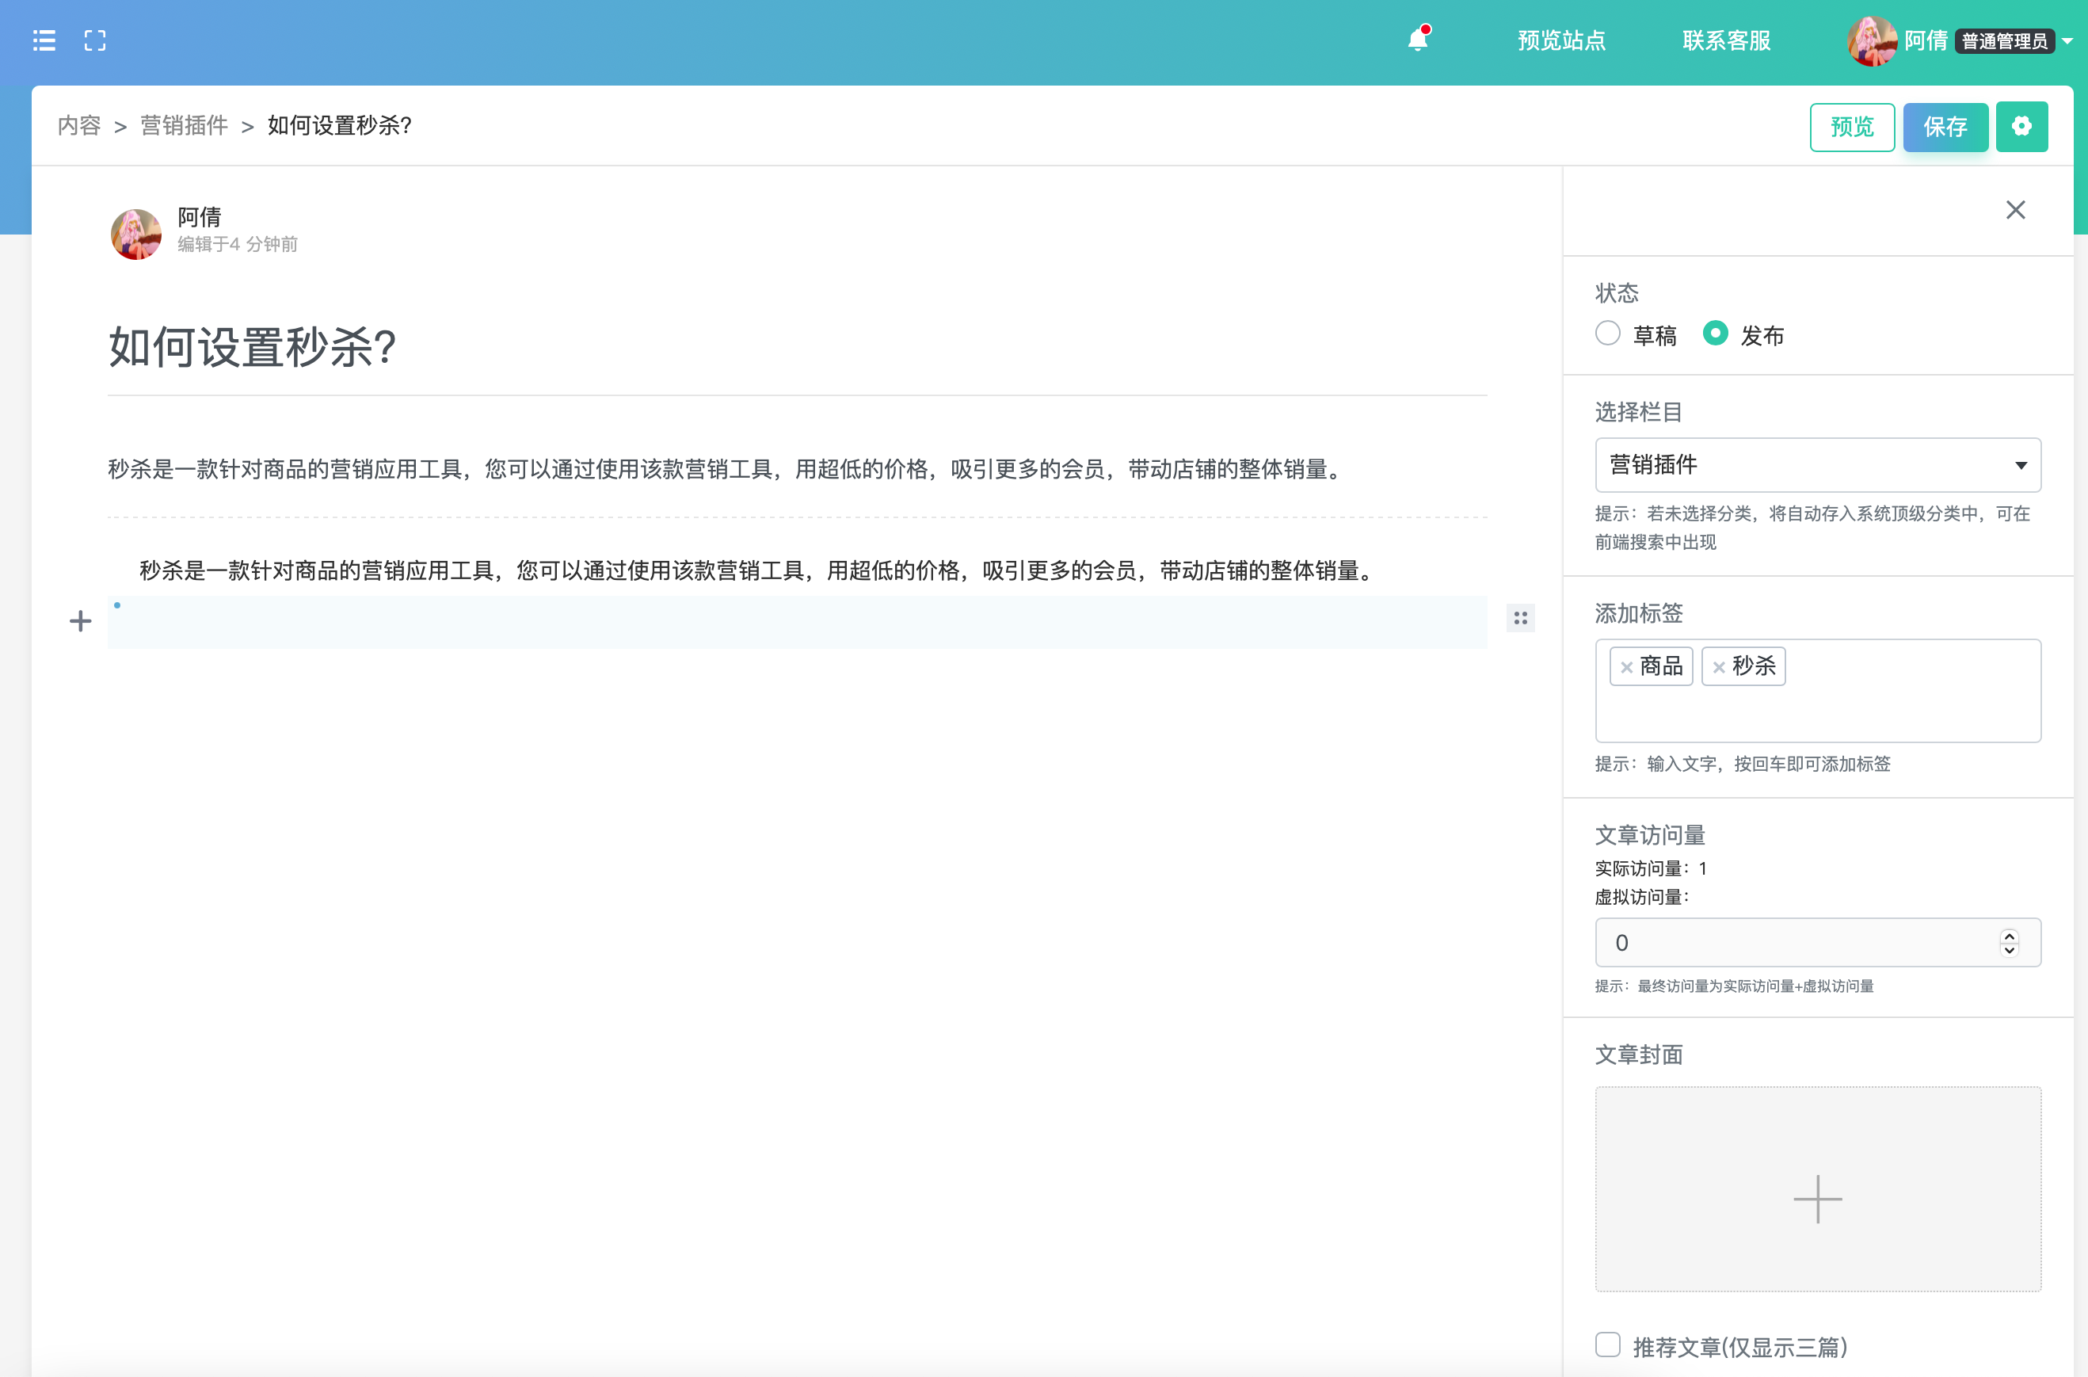The height and width of the screenshot is (1377, 2088).
Task: Select the 草稿 status radio
Action: [x=1608, y=334]
